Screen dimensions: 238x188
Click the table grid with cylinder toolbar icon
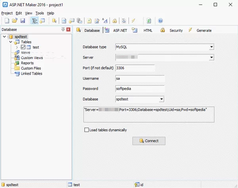(71, 21)
